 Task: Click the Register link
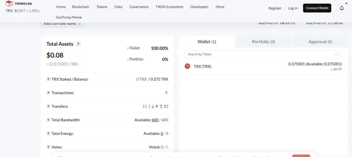(x=275, y=8)
